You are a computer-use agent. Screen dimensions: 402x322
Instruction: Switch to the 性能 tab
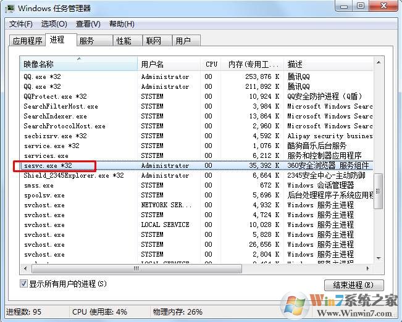pyautogui.click(x=127, y=41)
